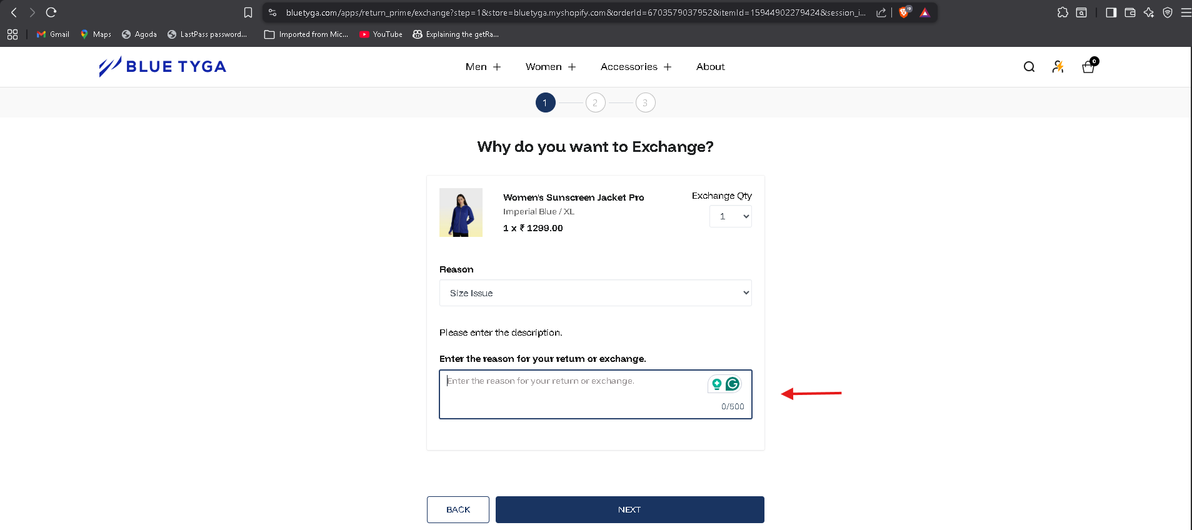The image size is (1192, 530).
Task: Reload the page with the refresh icon
Action: pos(51,12)
